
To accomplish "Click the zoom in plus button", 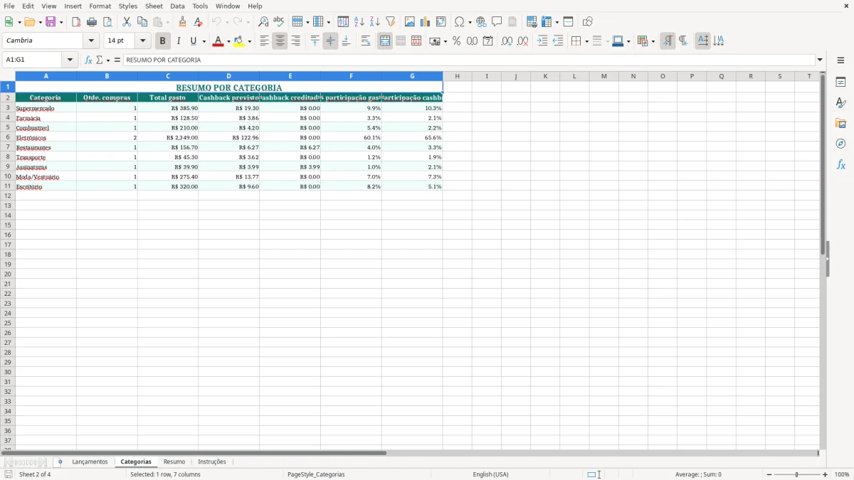I will [x=826, y=474].
